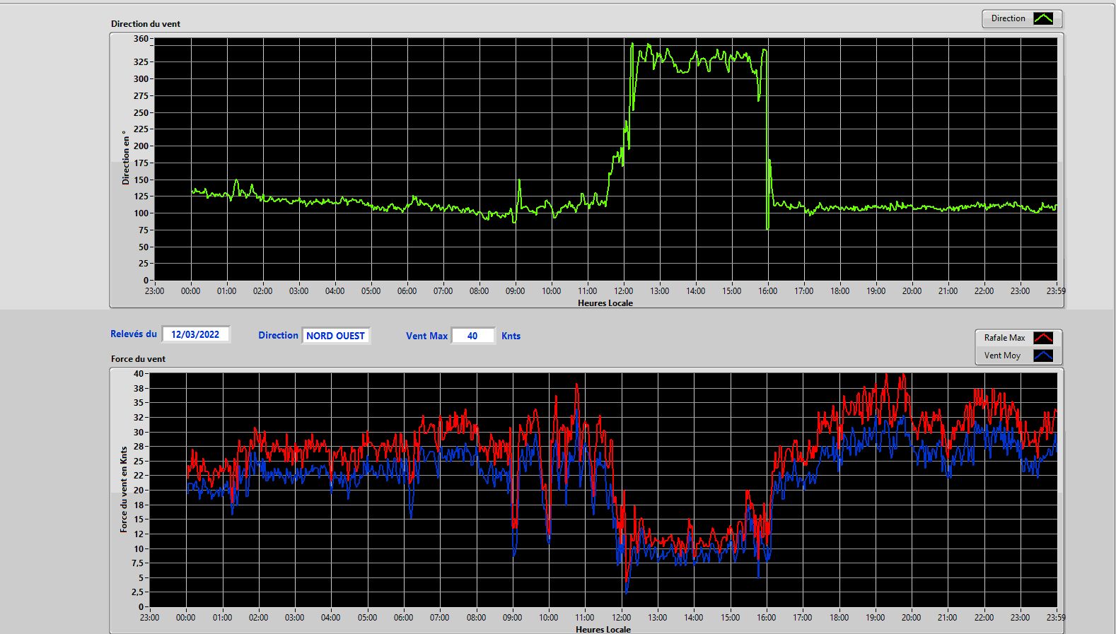Click the green Direction legend line icon
The width and height of the screenshot is (1116, 634).
[x=1043, y=18]
